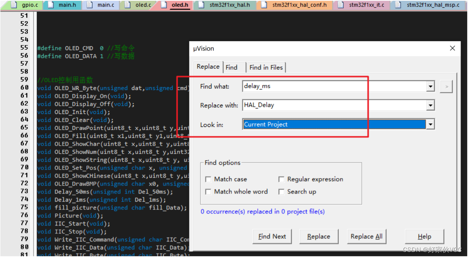The width and height of the screenshot is (468, 257).
Task: Click the Delay_1ms declaration line
Action: [102, 200]
